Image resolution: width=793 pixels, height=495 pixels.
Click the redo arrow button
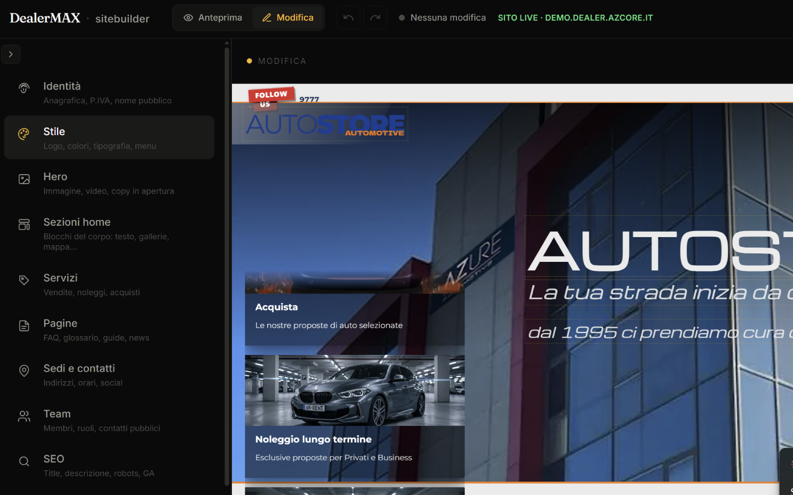coord(375,18)
